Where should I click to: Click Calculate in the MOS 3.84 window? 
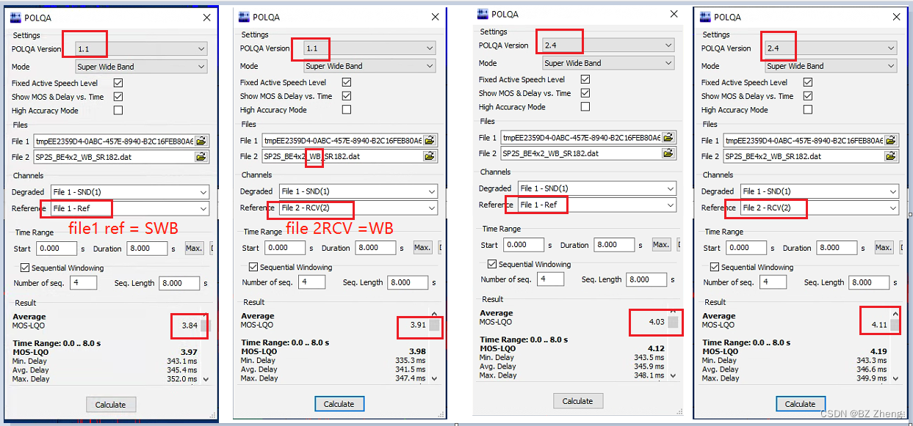[x=111, y=404]
